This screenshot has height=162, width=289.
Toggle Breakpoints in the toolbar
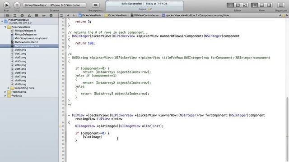(x=95, y=5)
